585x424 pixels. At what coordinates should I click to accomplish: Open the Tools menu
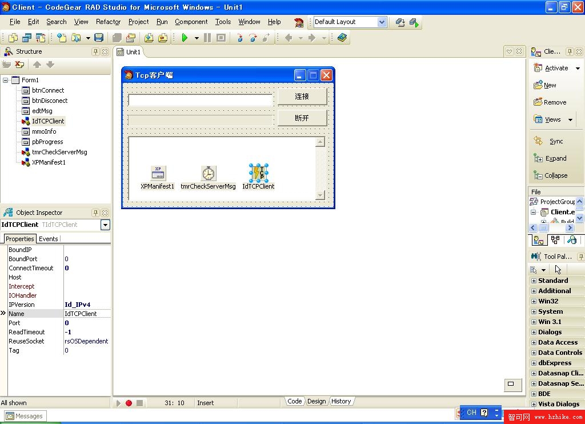223,22
